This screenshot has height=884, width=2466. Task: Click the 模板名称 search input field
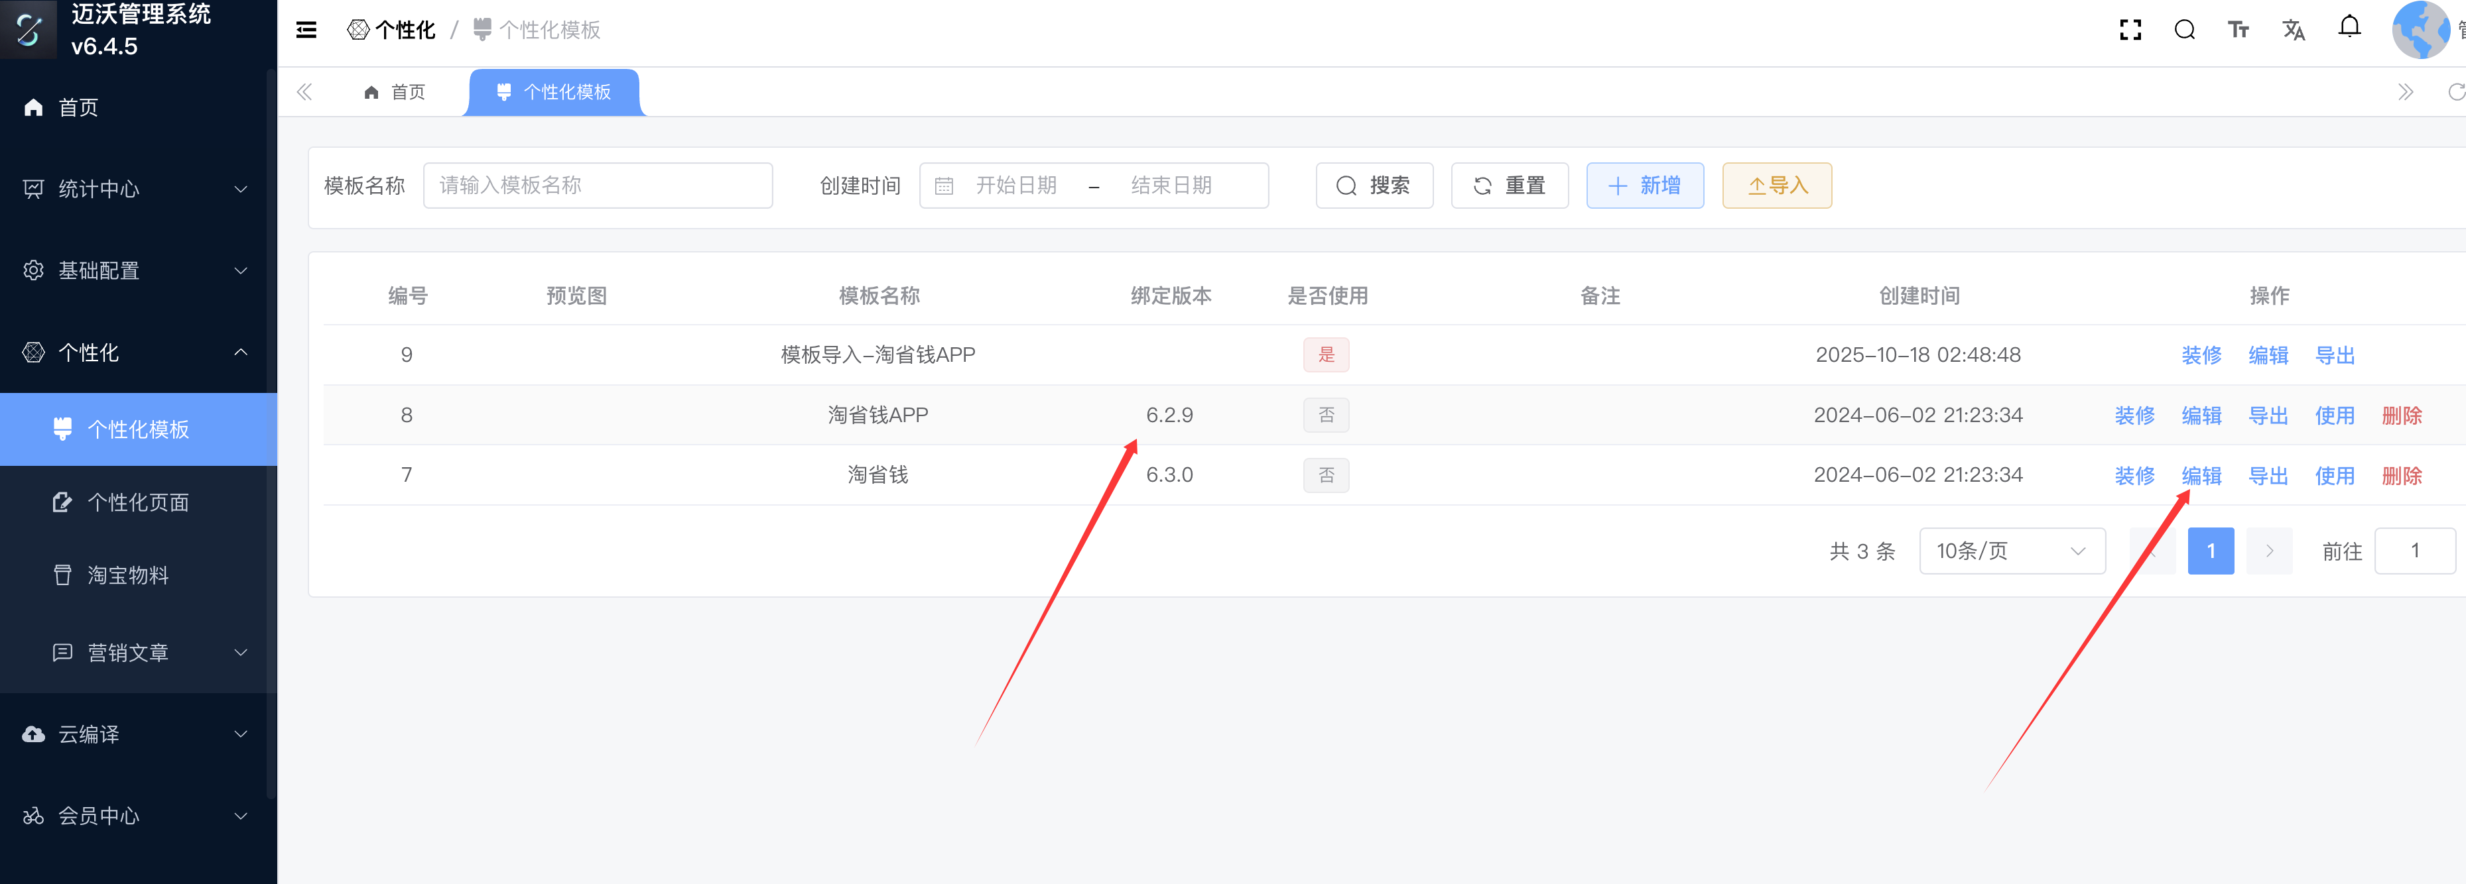point(598,186)
